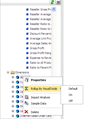
Task: Click the Internet Sales Order dimension cube icon
Action: (x=18, y=116)
